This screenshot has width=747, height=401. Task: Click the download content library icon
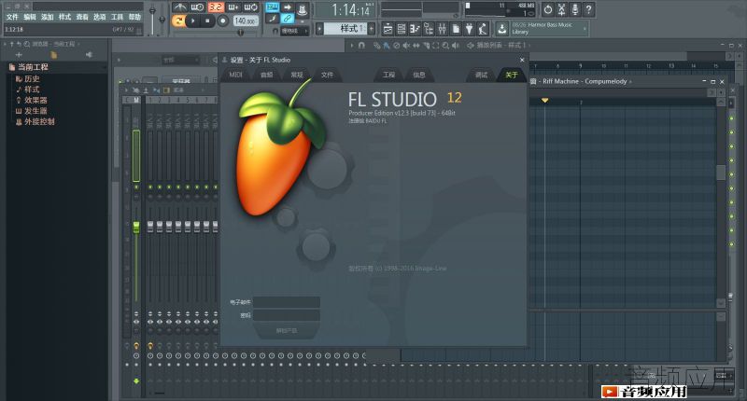coord(501,30)
